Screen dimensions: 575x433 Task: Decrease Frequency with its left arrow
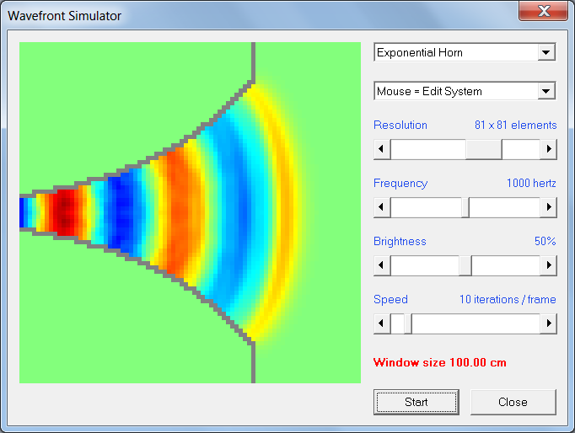tap(382, 207)
